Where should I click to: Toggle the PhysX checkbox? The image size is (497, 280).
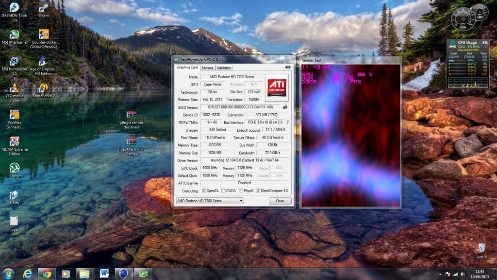pyautogui.click(x=241, y=191)
